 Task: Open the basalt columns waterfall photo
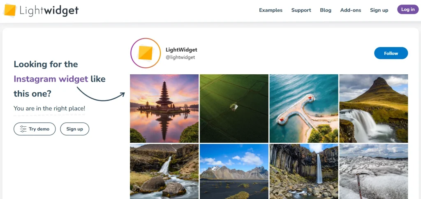(x=303, y=171)
